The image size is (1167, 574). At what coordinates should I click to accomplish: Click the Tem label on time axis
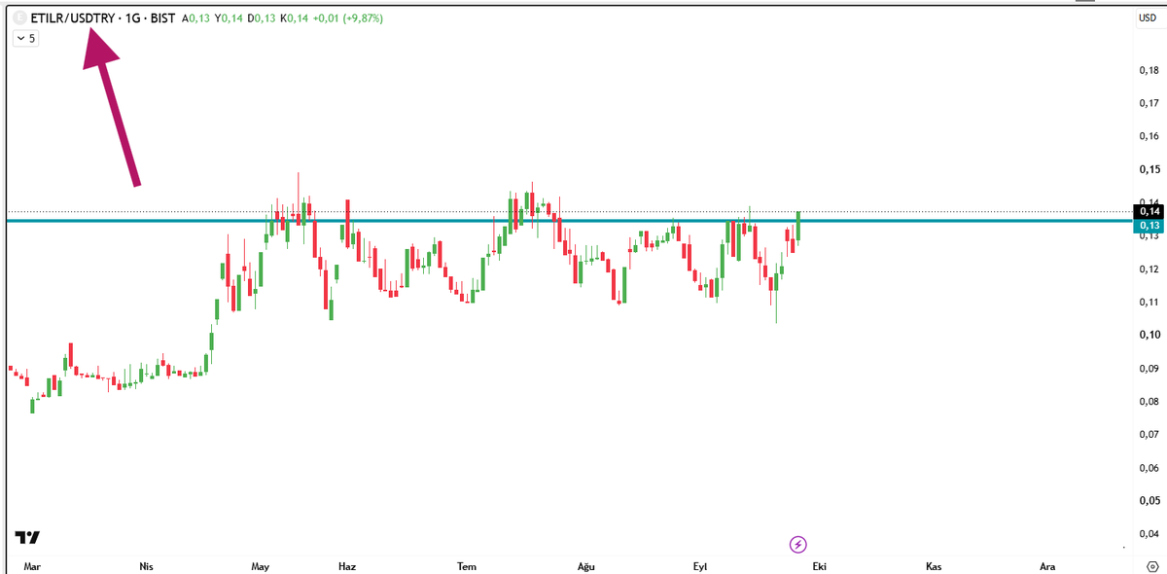tap(467, 566)
